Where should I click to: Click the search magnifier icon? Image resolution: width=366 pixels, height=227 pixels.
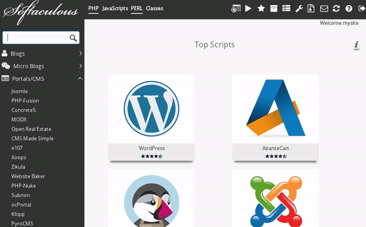tap(73, 38)
